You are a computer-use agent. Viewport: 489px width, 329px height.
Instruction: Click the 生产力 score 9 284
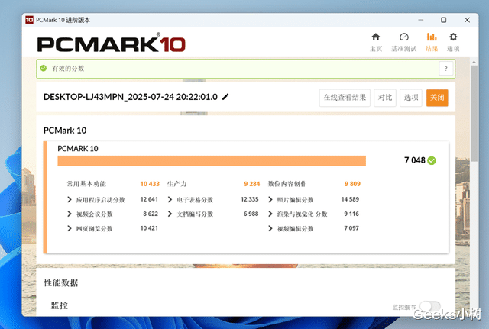click(x=252, y=184)
